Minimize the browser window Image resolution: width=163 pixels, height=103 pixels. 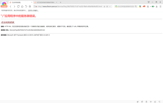click(x=152, y=2)
